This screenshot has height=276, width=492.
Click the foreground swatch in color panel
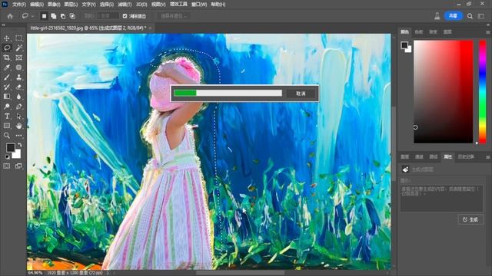click(x=404, y=45)
